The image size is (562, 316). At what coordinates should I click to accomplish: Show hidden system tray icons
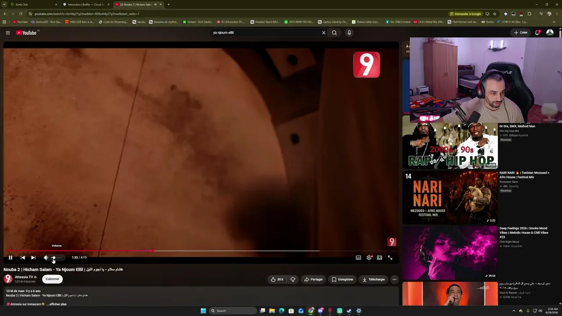(x=514, y=311)
